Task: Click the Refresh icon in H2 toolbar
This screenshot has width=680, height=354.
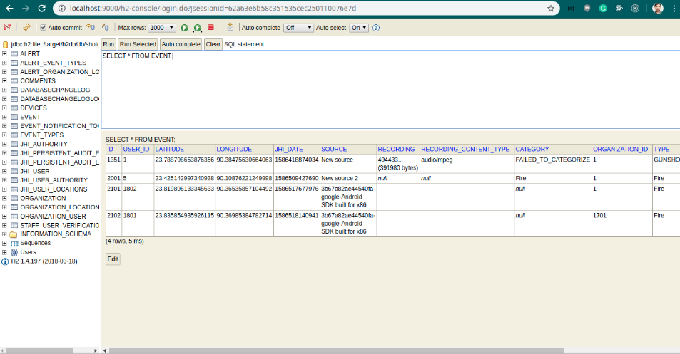Action: (x=27, y=28)
